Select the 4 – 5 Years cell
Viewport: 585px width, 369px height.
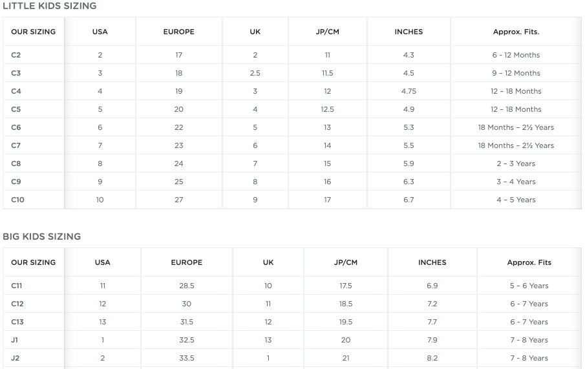pos(516,200)
